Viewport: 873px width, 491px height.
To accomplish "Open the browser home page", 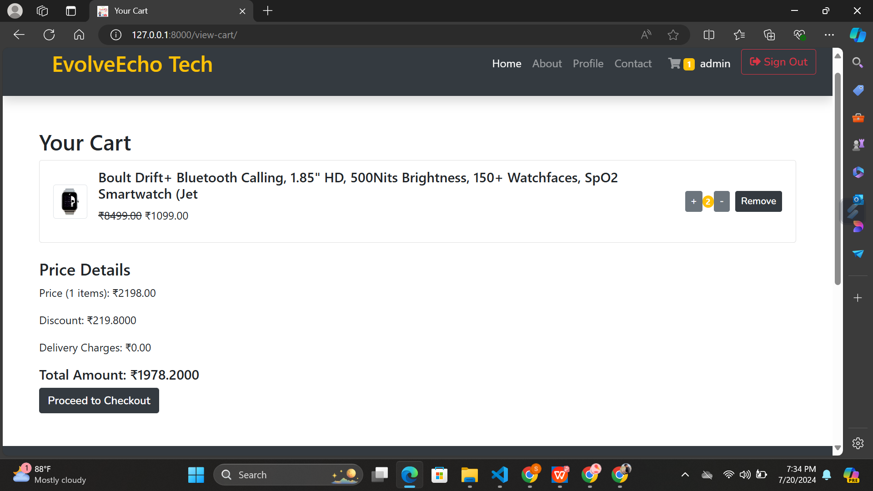I will click(x=79, y=35).
